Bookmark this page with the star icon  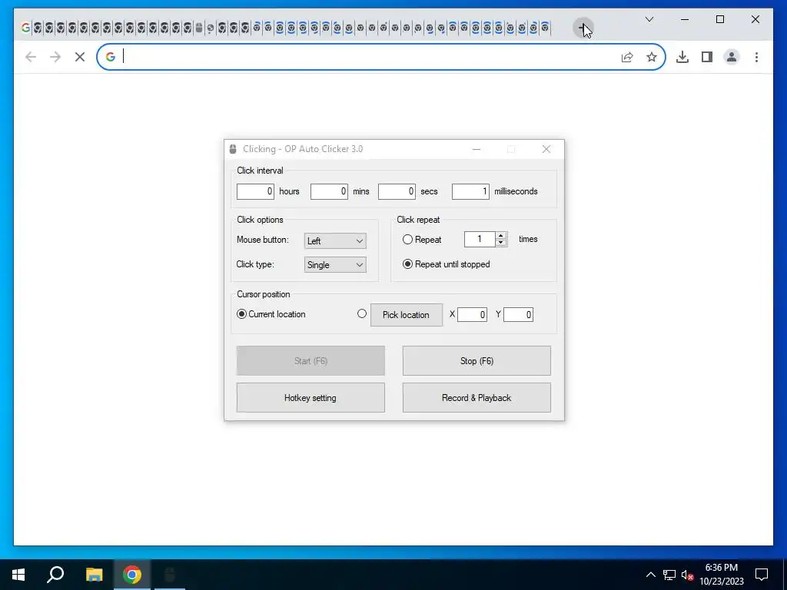(652, 57)
